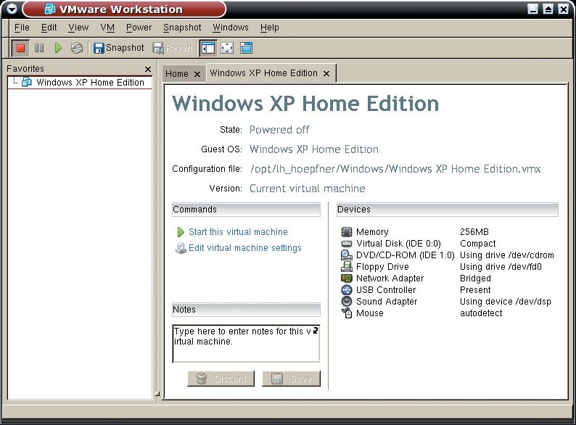
Task: Close the Favorites panel
Action: [148, 69]
